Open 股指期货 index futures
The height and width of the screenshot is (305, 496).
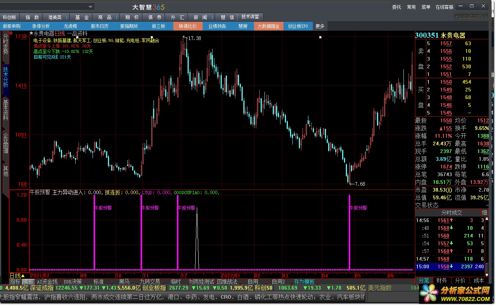click(129, 26)
